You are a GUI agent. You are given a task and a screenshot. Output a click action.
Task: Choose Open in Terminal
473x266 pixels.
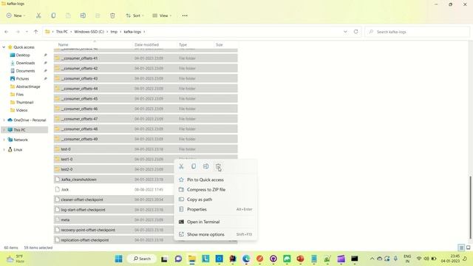point(215,222)
